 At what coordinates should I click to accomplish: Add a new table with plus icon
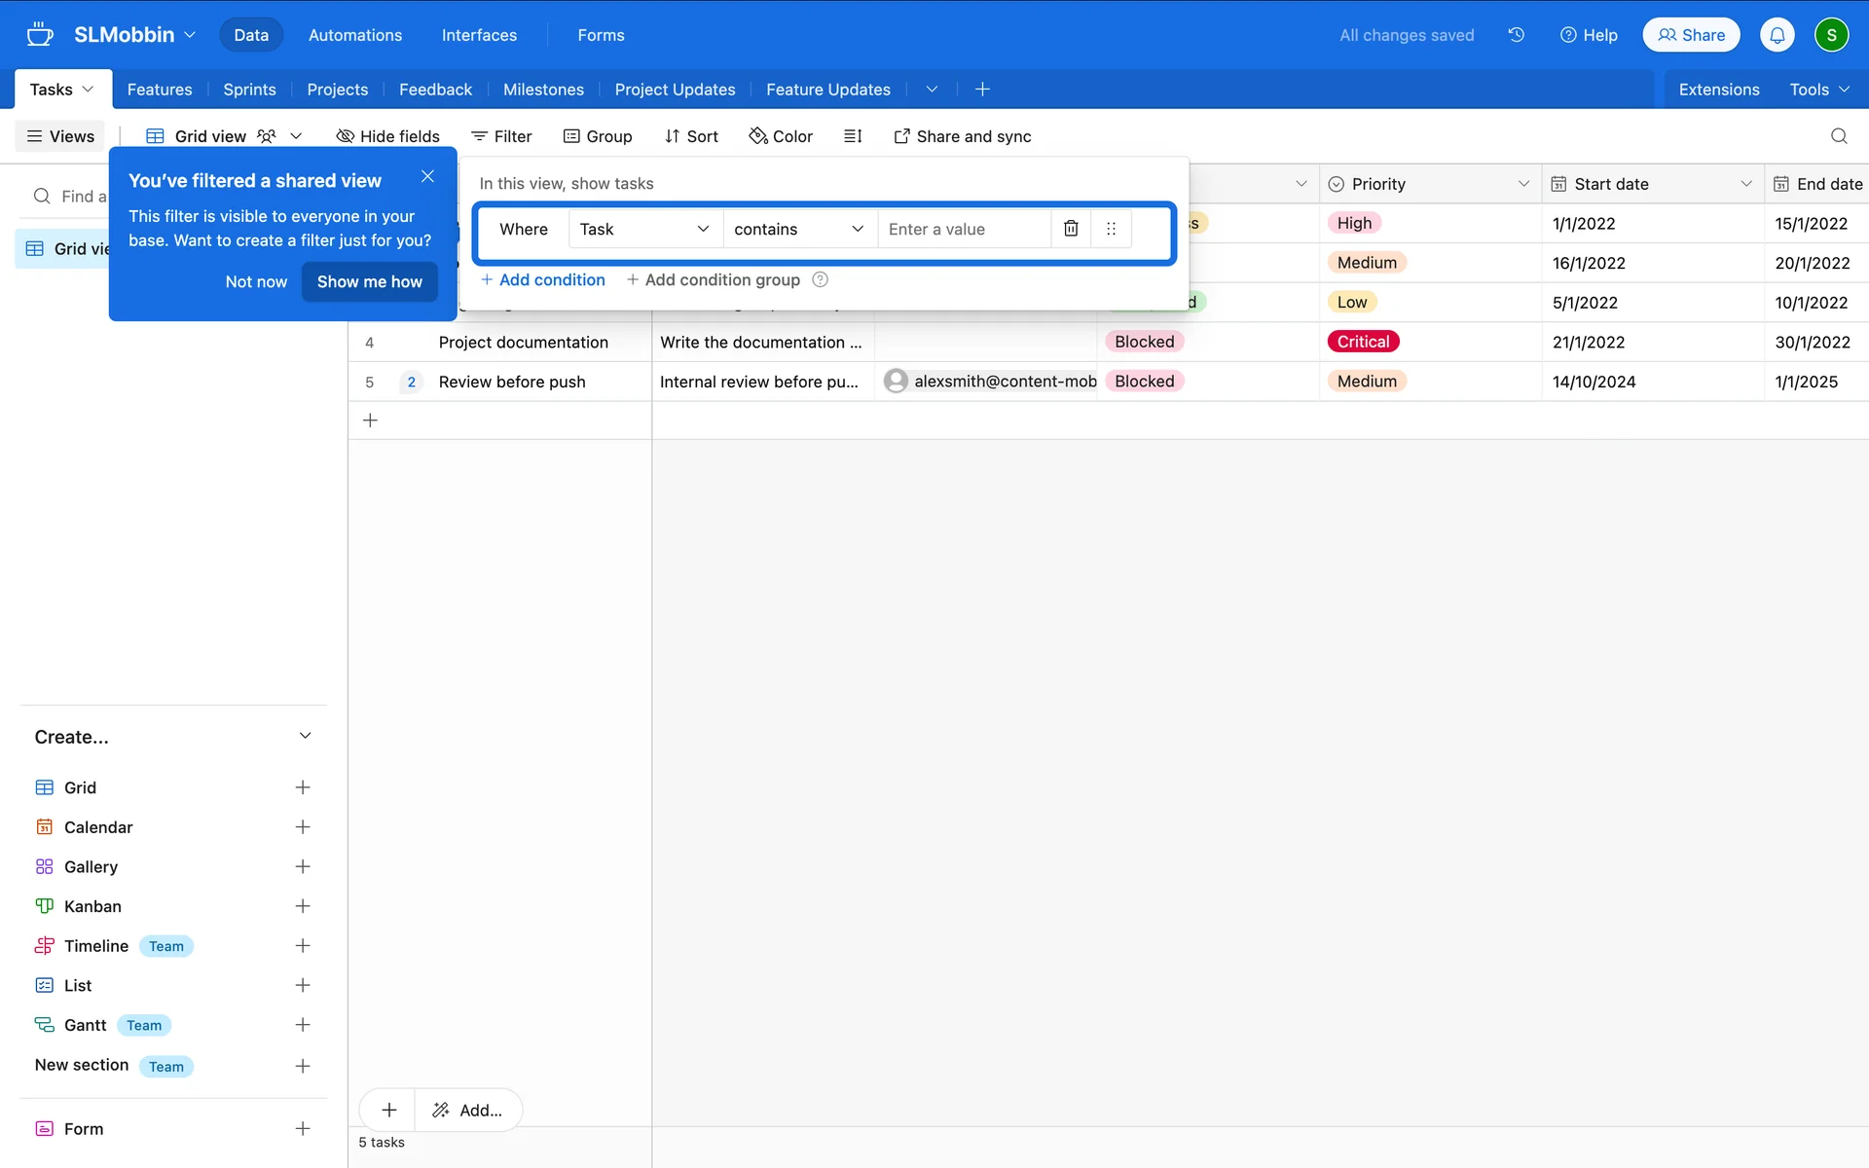982,90
